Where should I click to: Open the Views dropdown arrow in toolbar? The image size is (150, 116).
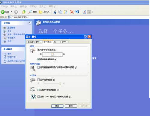pyautogui.click(x=92, y=12)
